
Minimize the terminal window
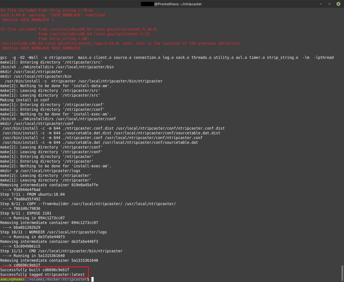point(321,4)
